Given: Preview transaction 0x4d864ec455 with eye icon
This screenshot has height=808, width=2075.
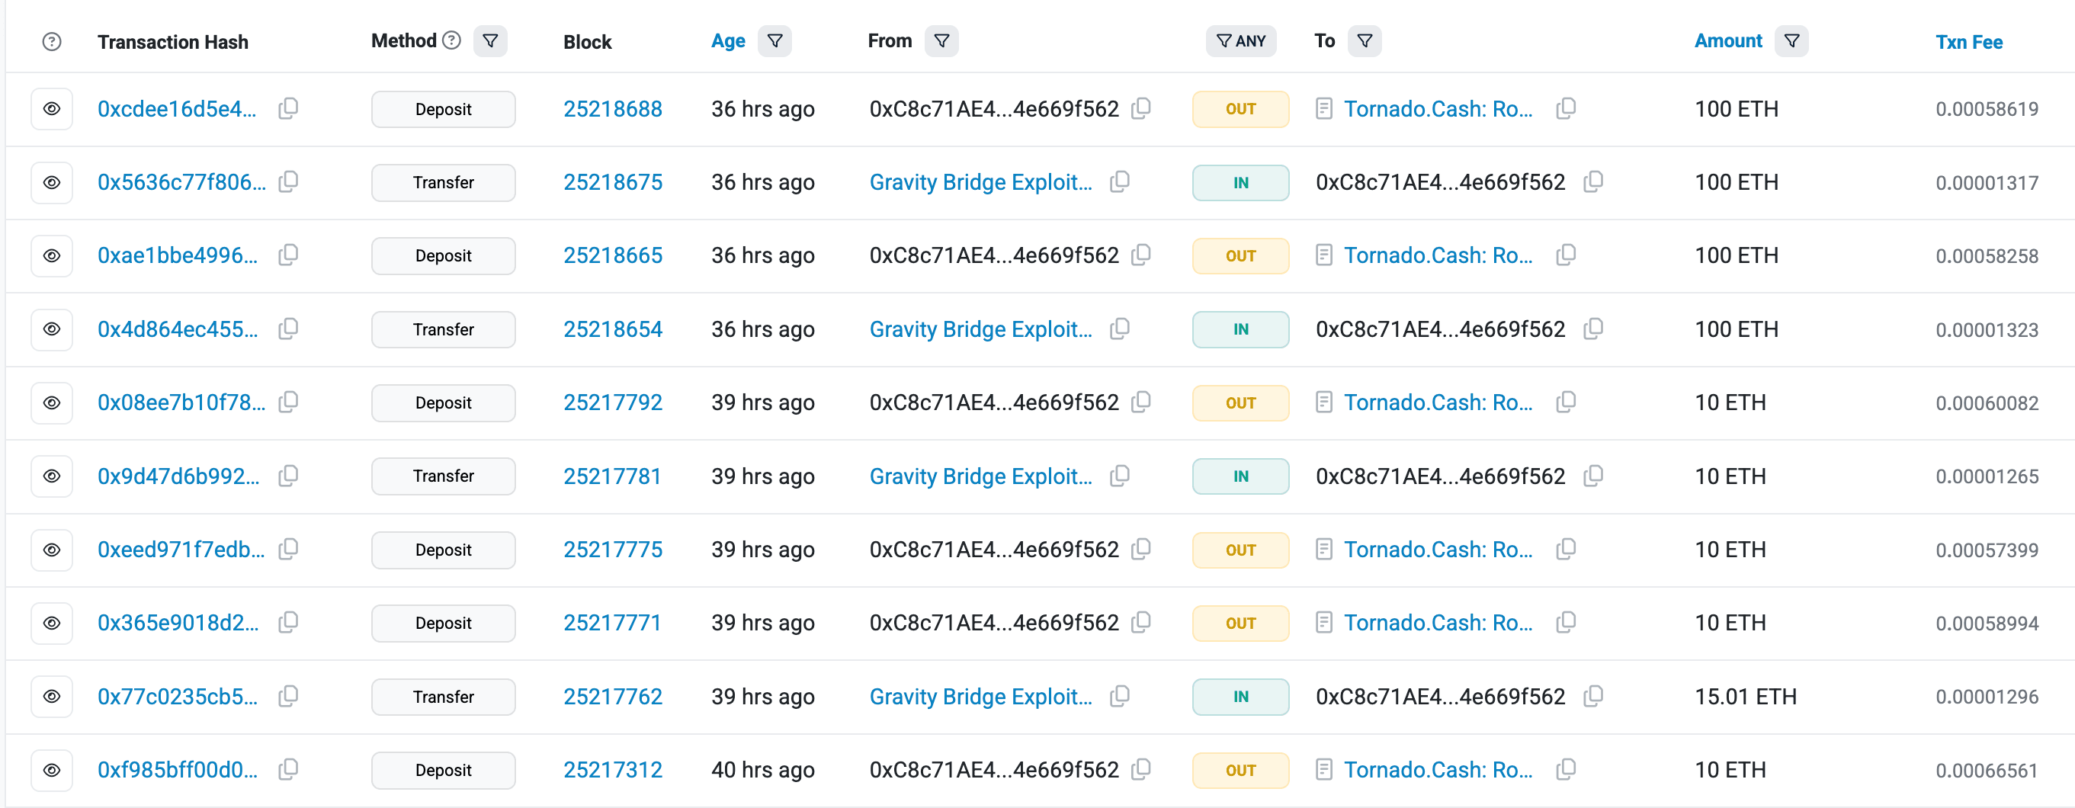Looking at the screenshot, I should [x=52, y=329].
